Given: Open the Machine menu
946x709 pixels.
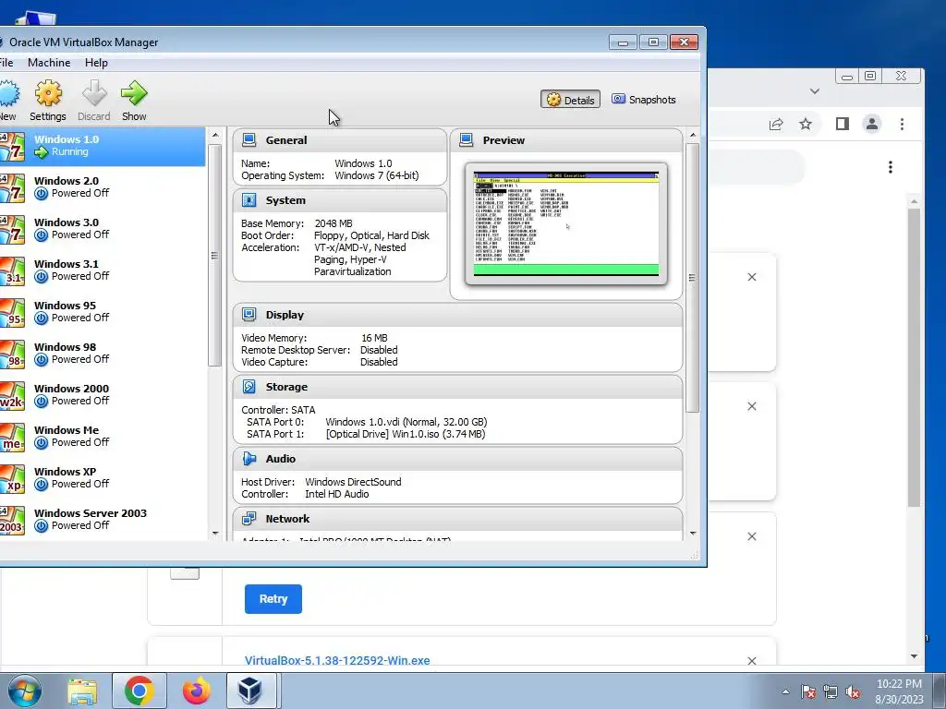Looking at the screenshot, I should (x=49, y=63).
